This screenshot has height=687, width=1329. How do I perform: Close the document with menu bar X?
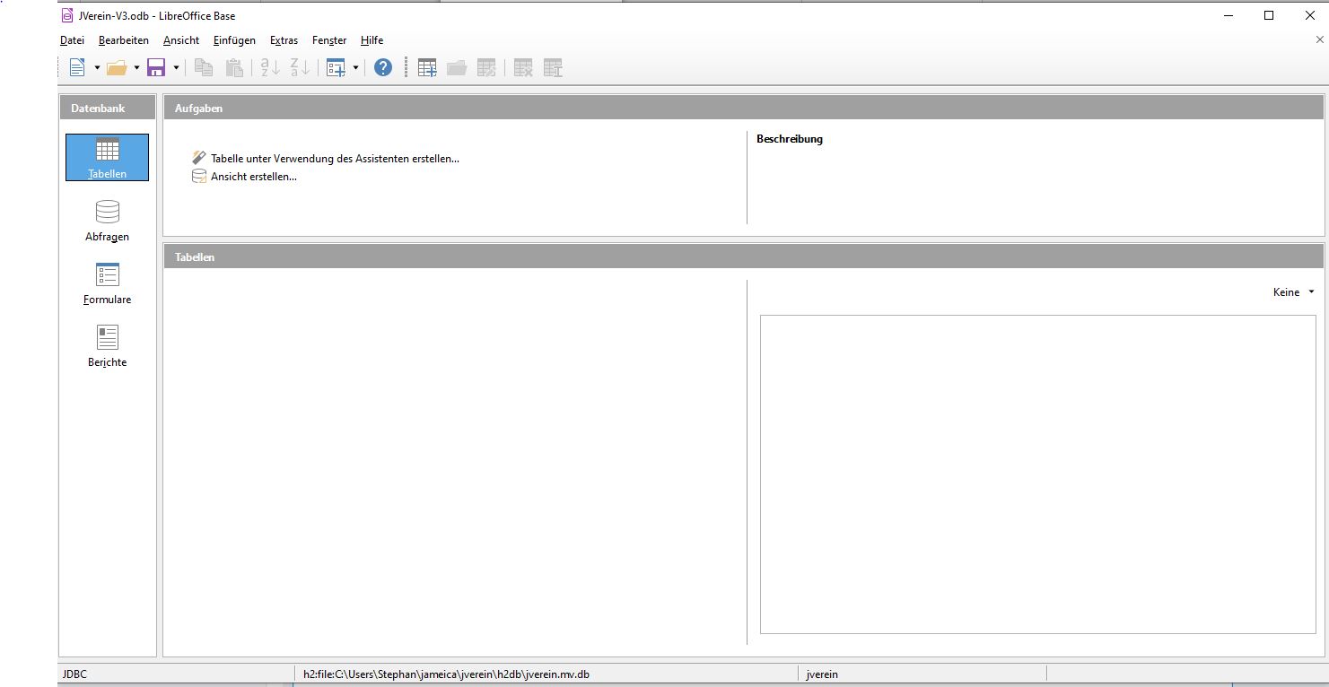[x=1319, y=39]
